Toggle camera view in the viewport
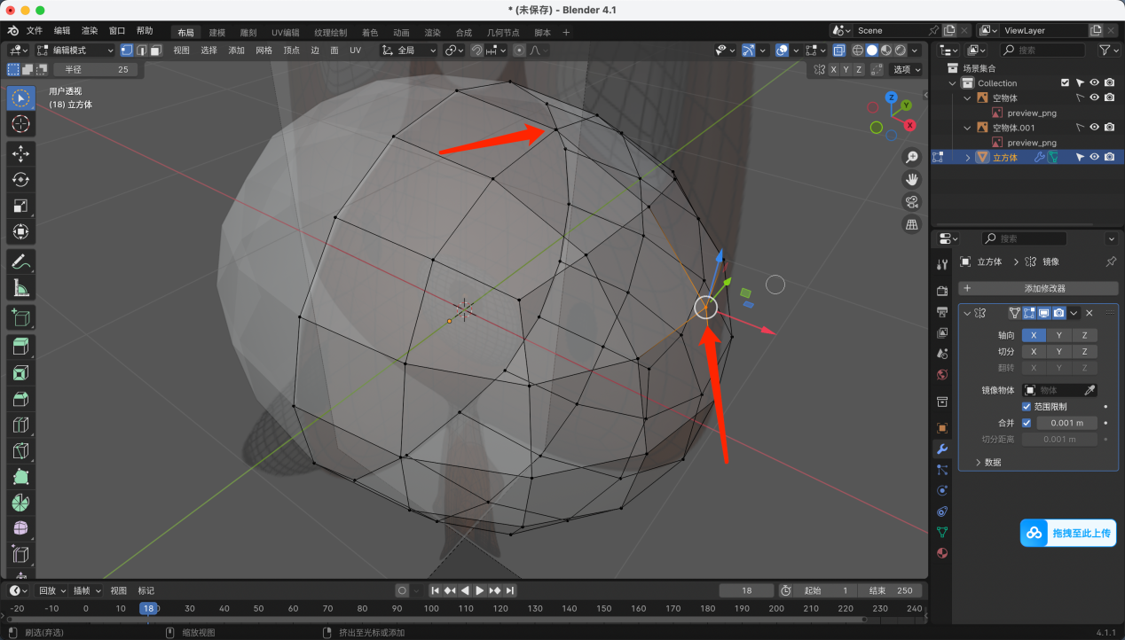The image size is (1125, 640). pos(911,202)
